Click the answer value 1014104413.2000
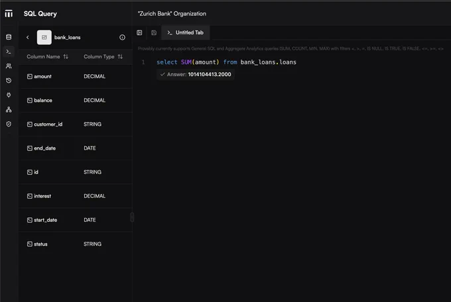451x302 pixels. (210, 74)
